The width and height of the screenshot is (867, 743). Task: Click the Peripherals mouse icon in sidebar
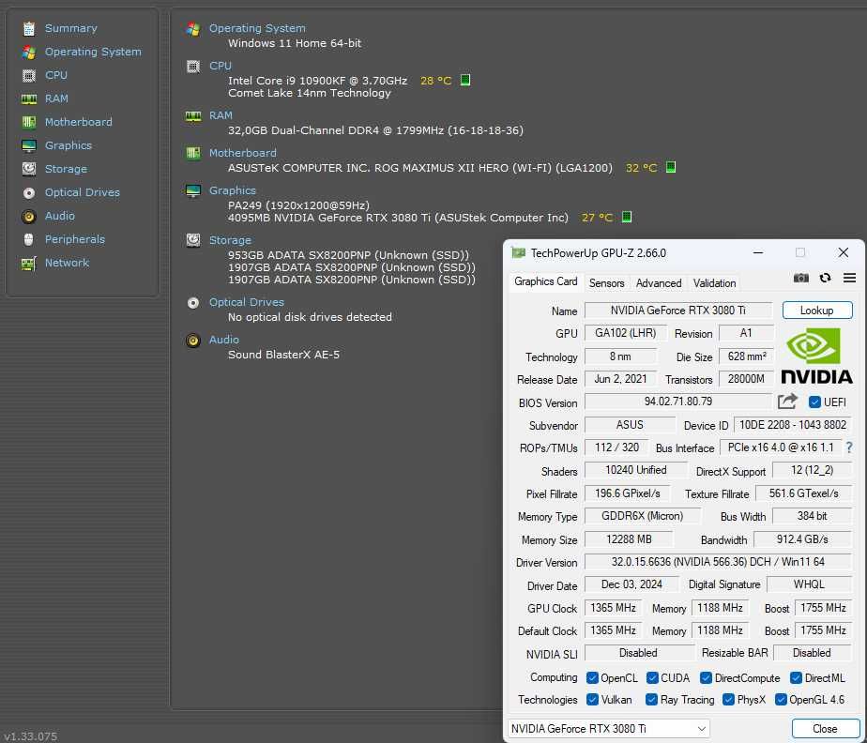[29, 240]
